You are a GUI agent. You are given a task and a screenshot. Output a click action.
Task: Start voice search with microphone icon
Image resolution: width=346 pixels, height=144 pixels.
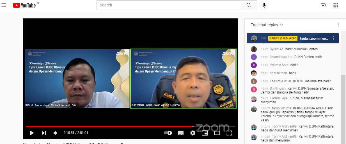tap(264, 5)
